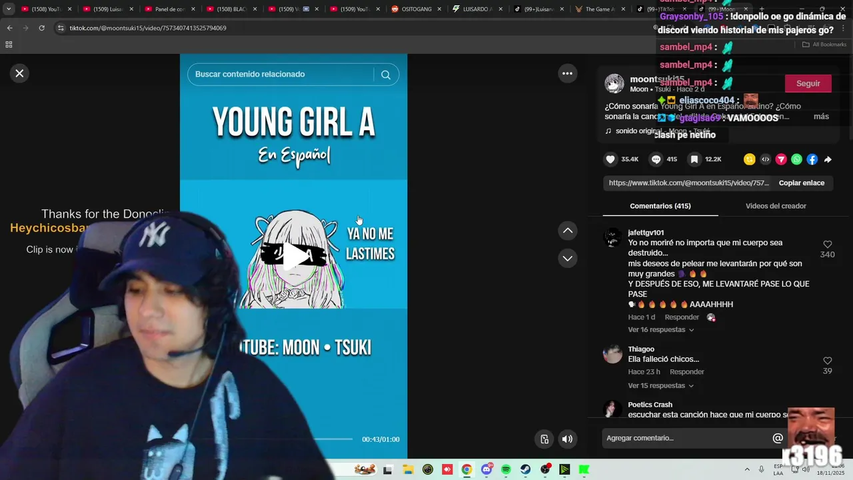This screenshot has height=480, width=853.
Task: Click Copiar enlace button
Action: point(802,183)
